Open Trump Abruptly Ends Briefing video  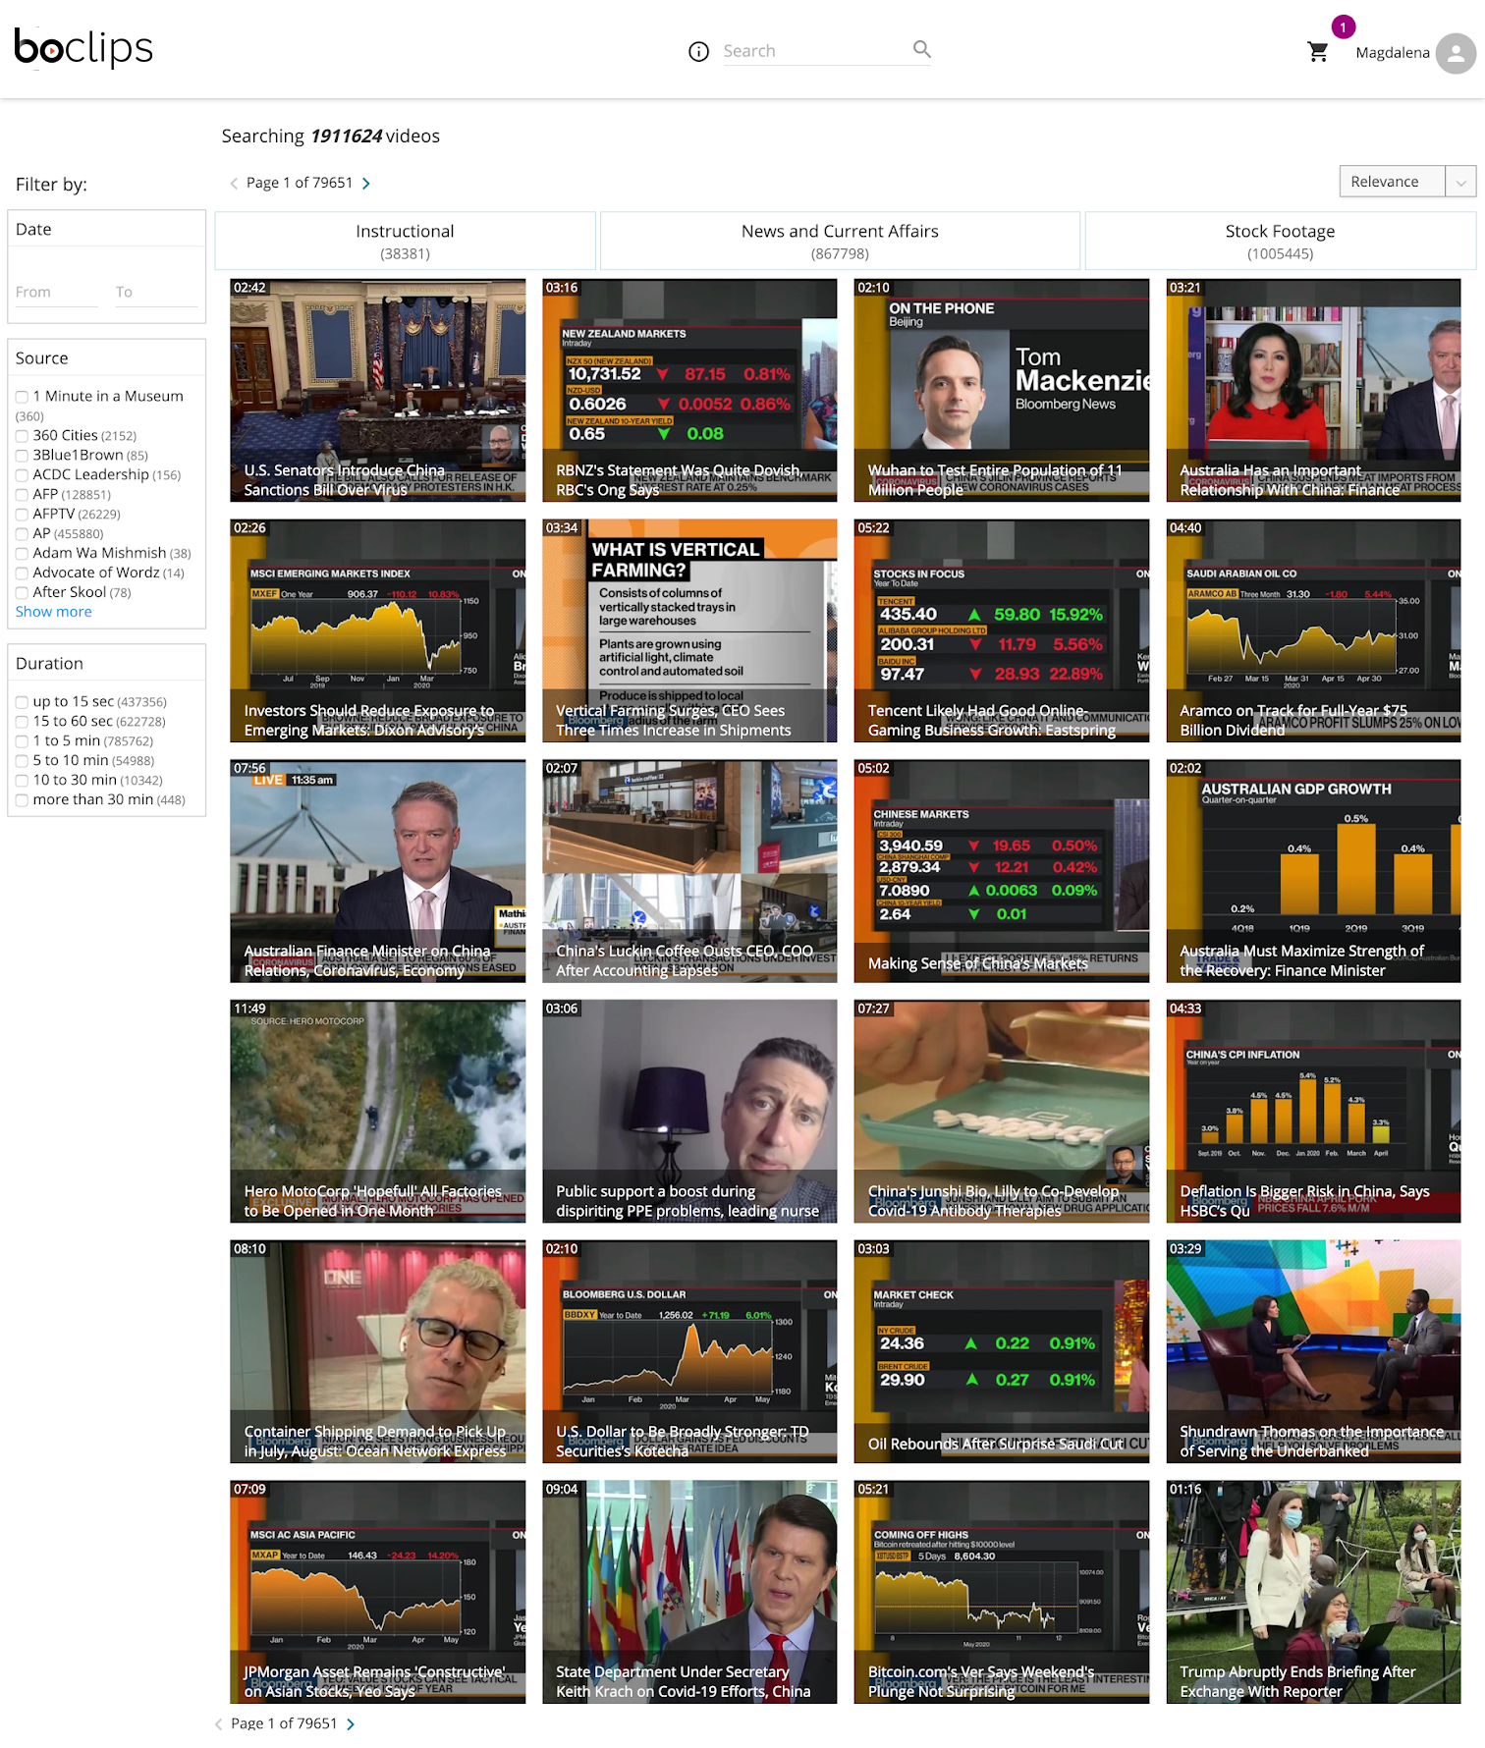(1313, 1592)
